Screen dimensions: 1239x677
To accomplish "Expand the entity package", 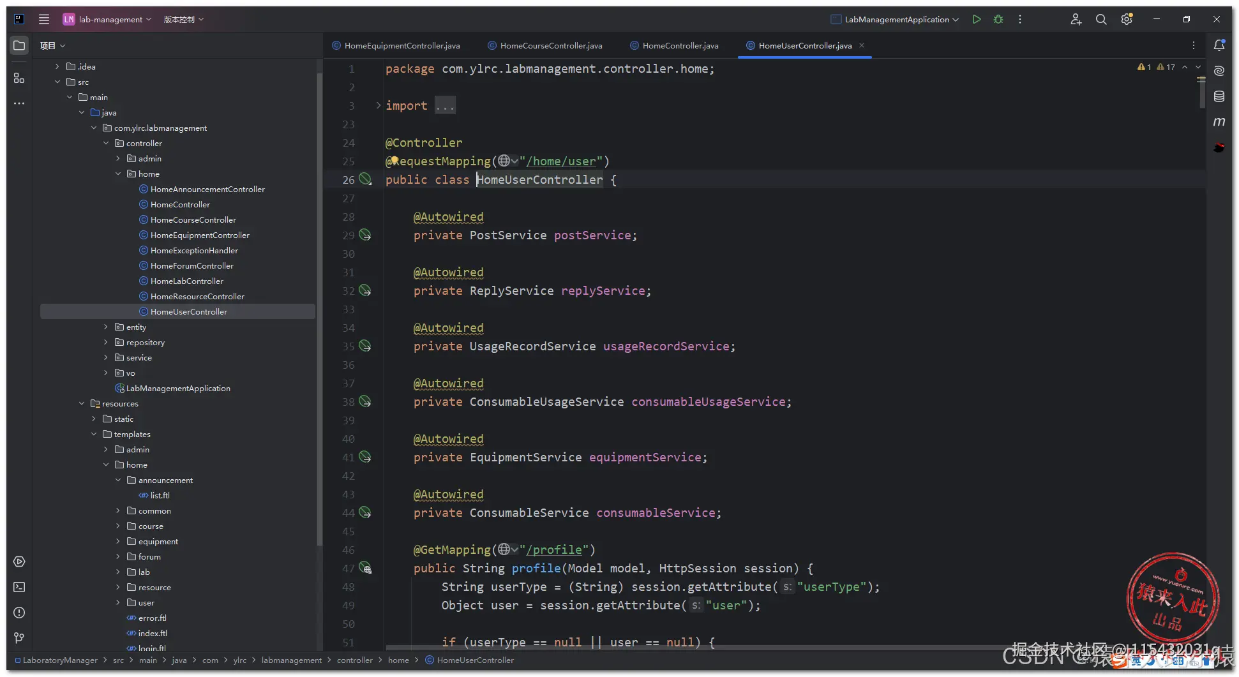I will click(x=106, y=327).
